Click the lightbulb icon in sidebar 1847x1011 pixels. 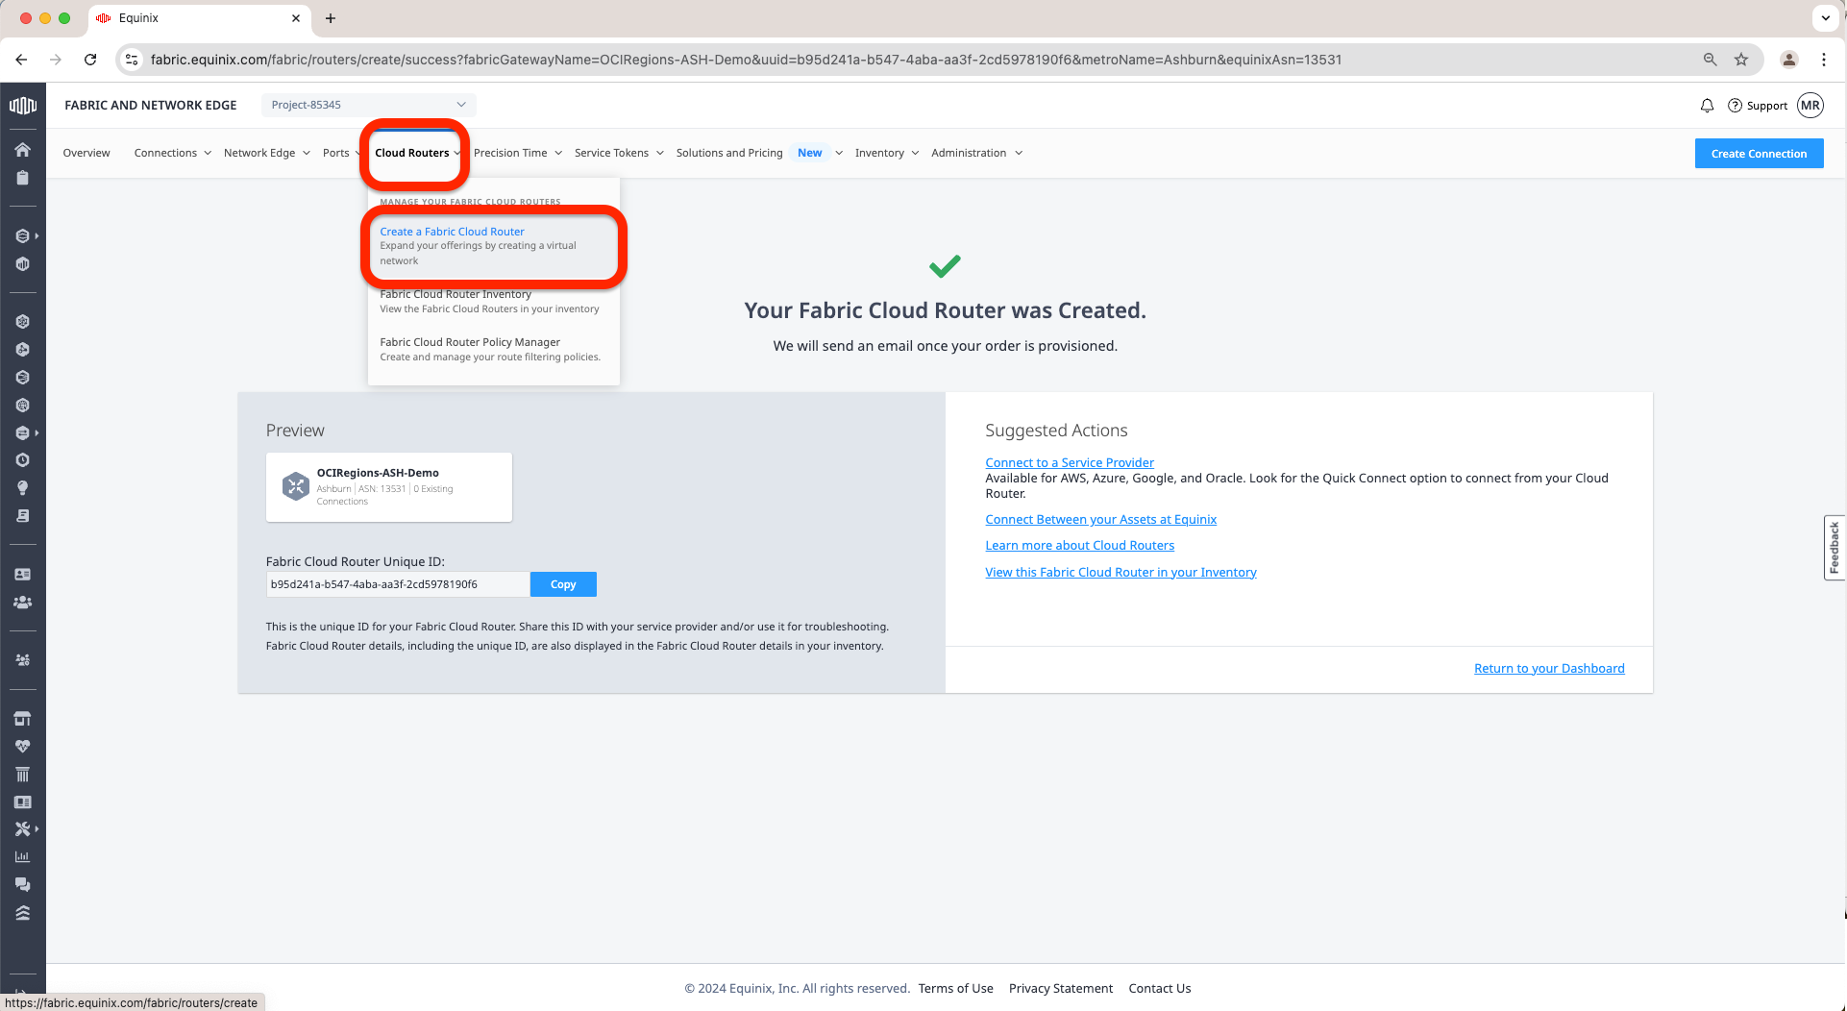point(23,488)
